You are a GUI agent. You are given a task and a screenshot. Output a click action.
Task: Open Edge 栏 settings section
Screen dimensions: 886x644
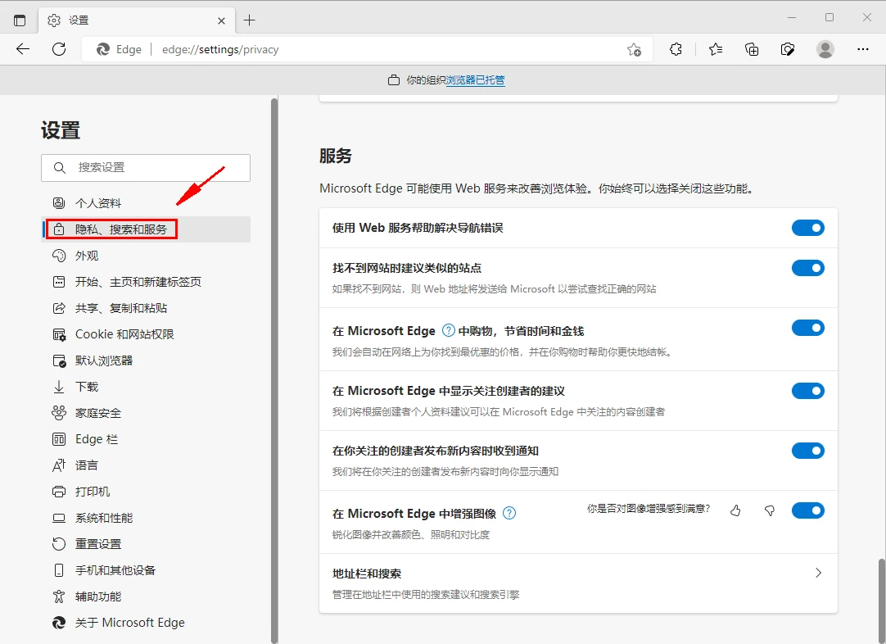[146, 439]
